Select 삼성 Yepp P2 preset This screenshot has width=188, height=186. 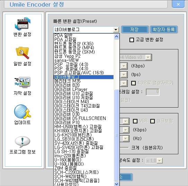84,56
